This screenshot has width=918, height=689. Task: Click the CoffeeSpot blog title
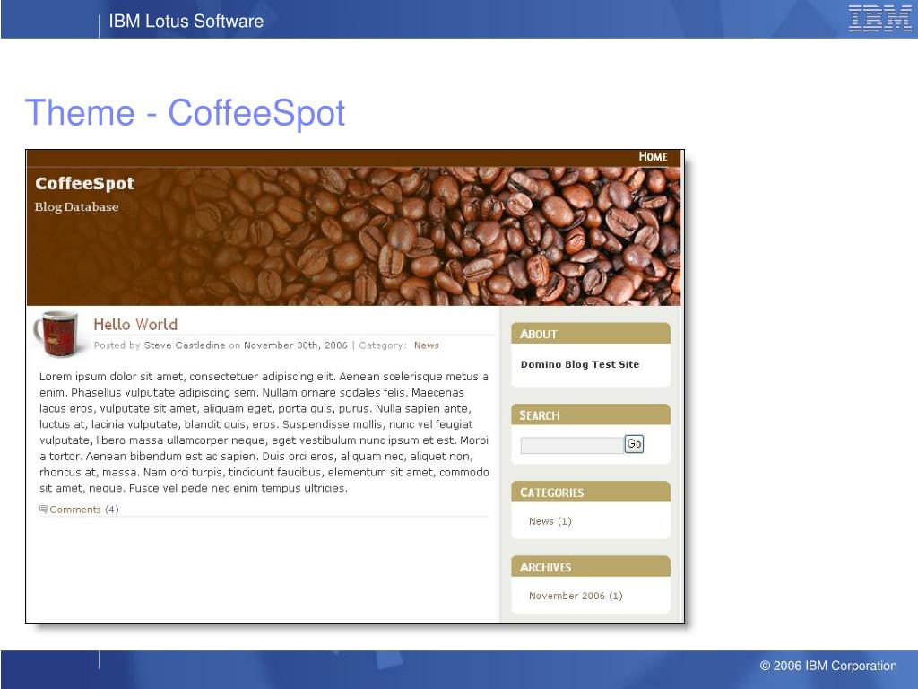click(85, 183)
